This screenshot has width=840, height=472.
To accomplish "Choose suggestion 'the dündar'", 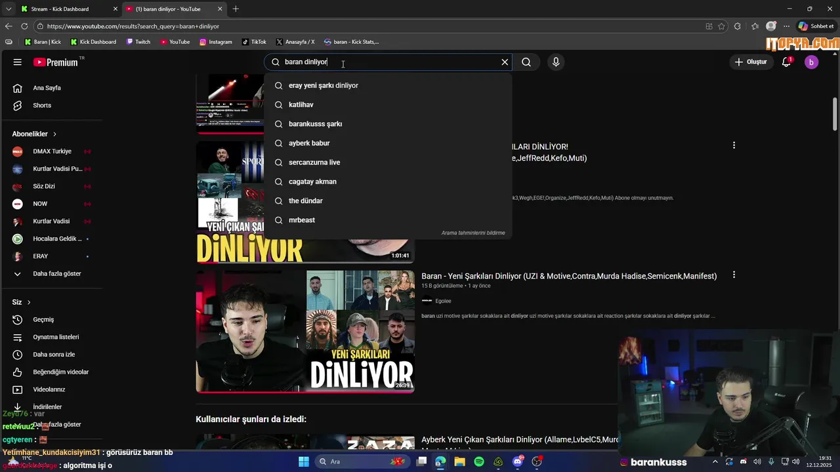I will [387, 201].
